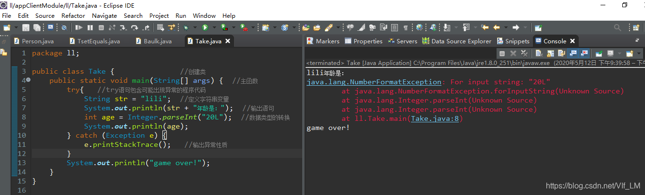
Task: Toggle Use Step Filters
Action: 171,27
